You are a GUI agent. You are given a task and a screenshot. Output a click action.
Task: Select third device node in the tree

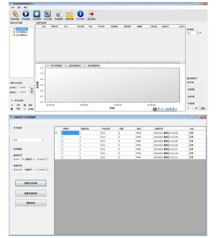tap(21, 35)
